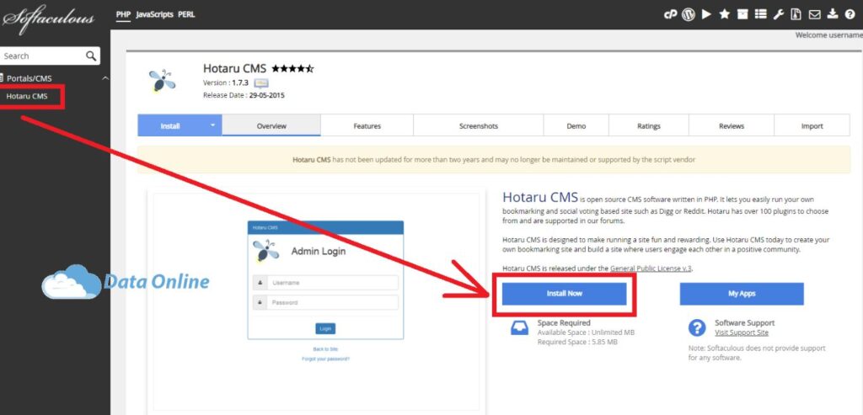Click the 'Available Space : Unlimited MB' text
The image size is (863, 415).
587,333
